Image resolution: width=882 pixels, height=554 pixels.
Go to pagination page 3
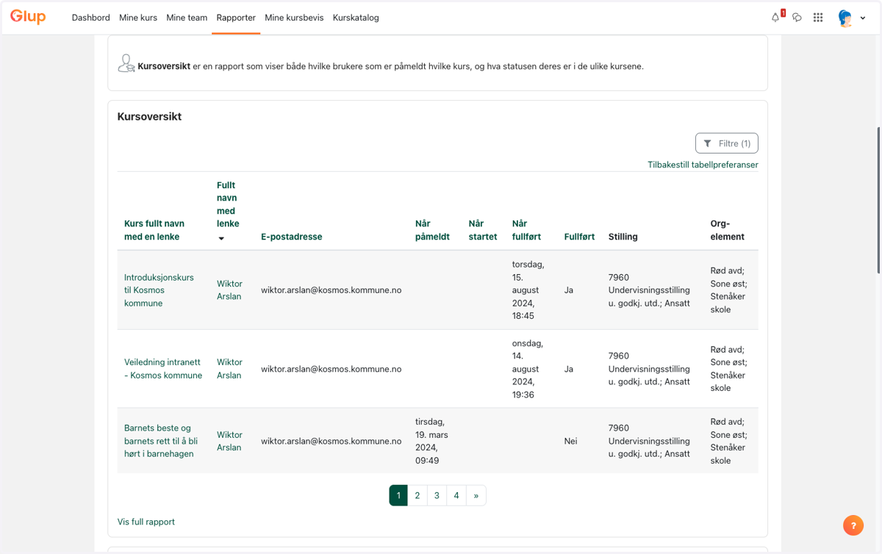(x=437, y=495)
